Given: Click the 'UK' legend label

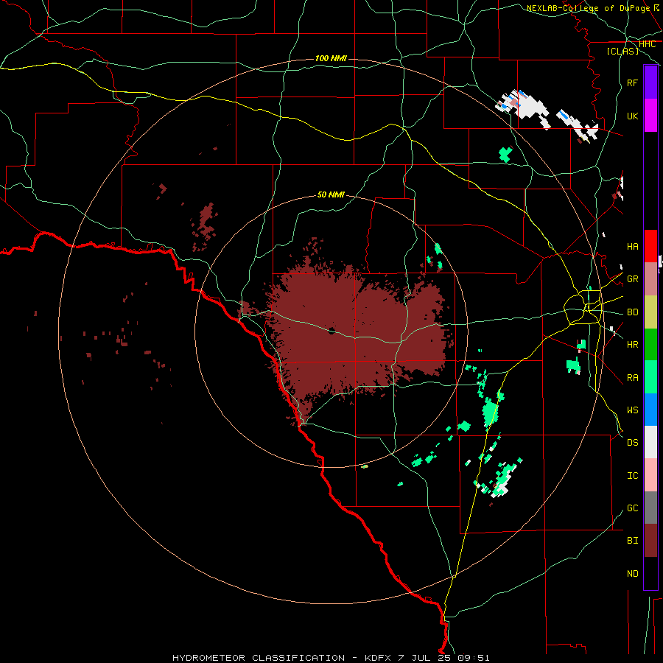Looking at the screenshot, I should coord(632,116).
